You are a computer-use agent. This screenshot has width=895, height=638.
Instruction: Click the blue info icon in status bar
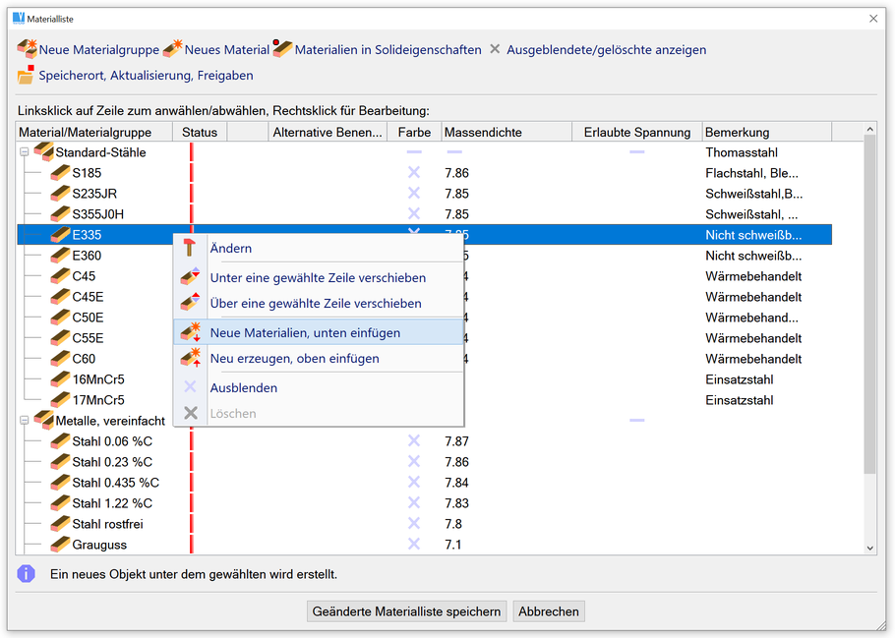(27, 573)
